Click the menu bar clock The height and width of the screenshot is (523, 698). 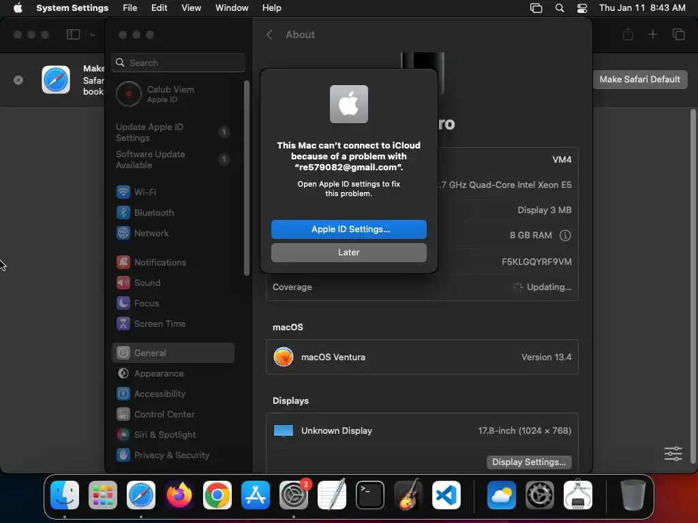(x=642, y=7)
